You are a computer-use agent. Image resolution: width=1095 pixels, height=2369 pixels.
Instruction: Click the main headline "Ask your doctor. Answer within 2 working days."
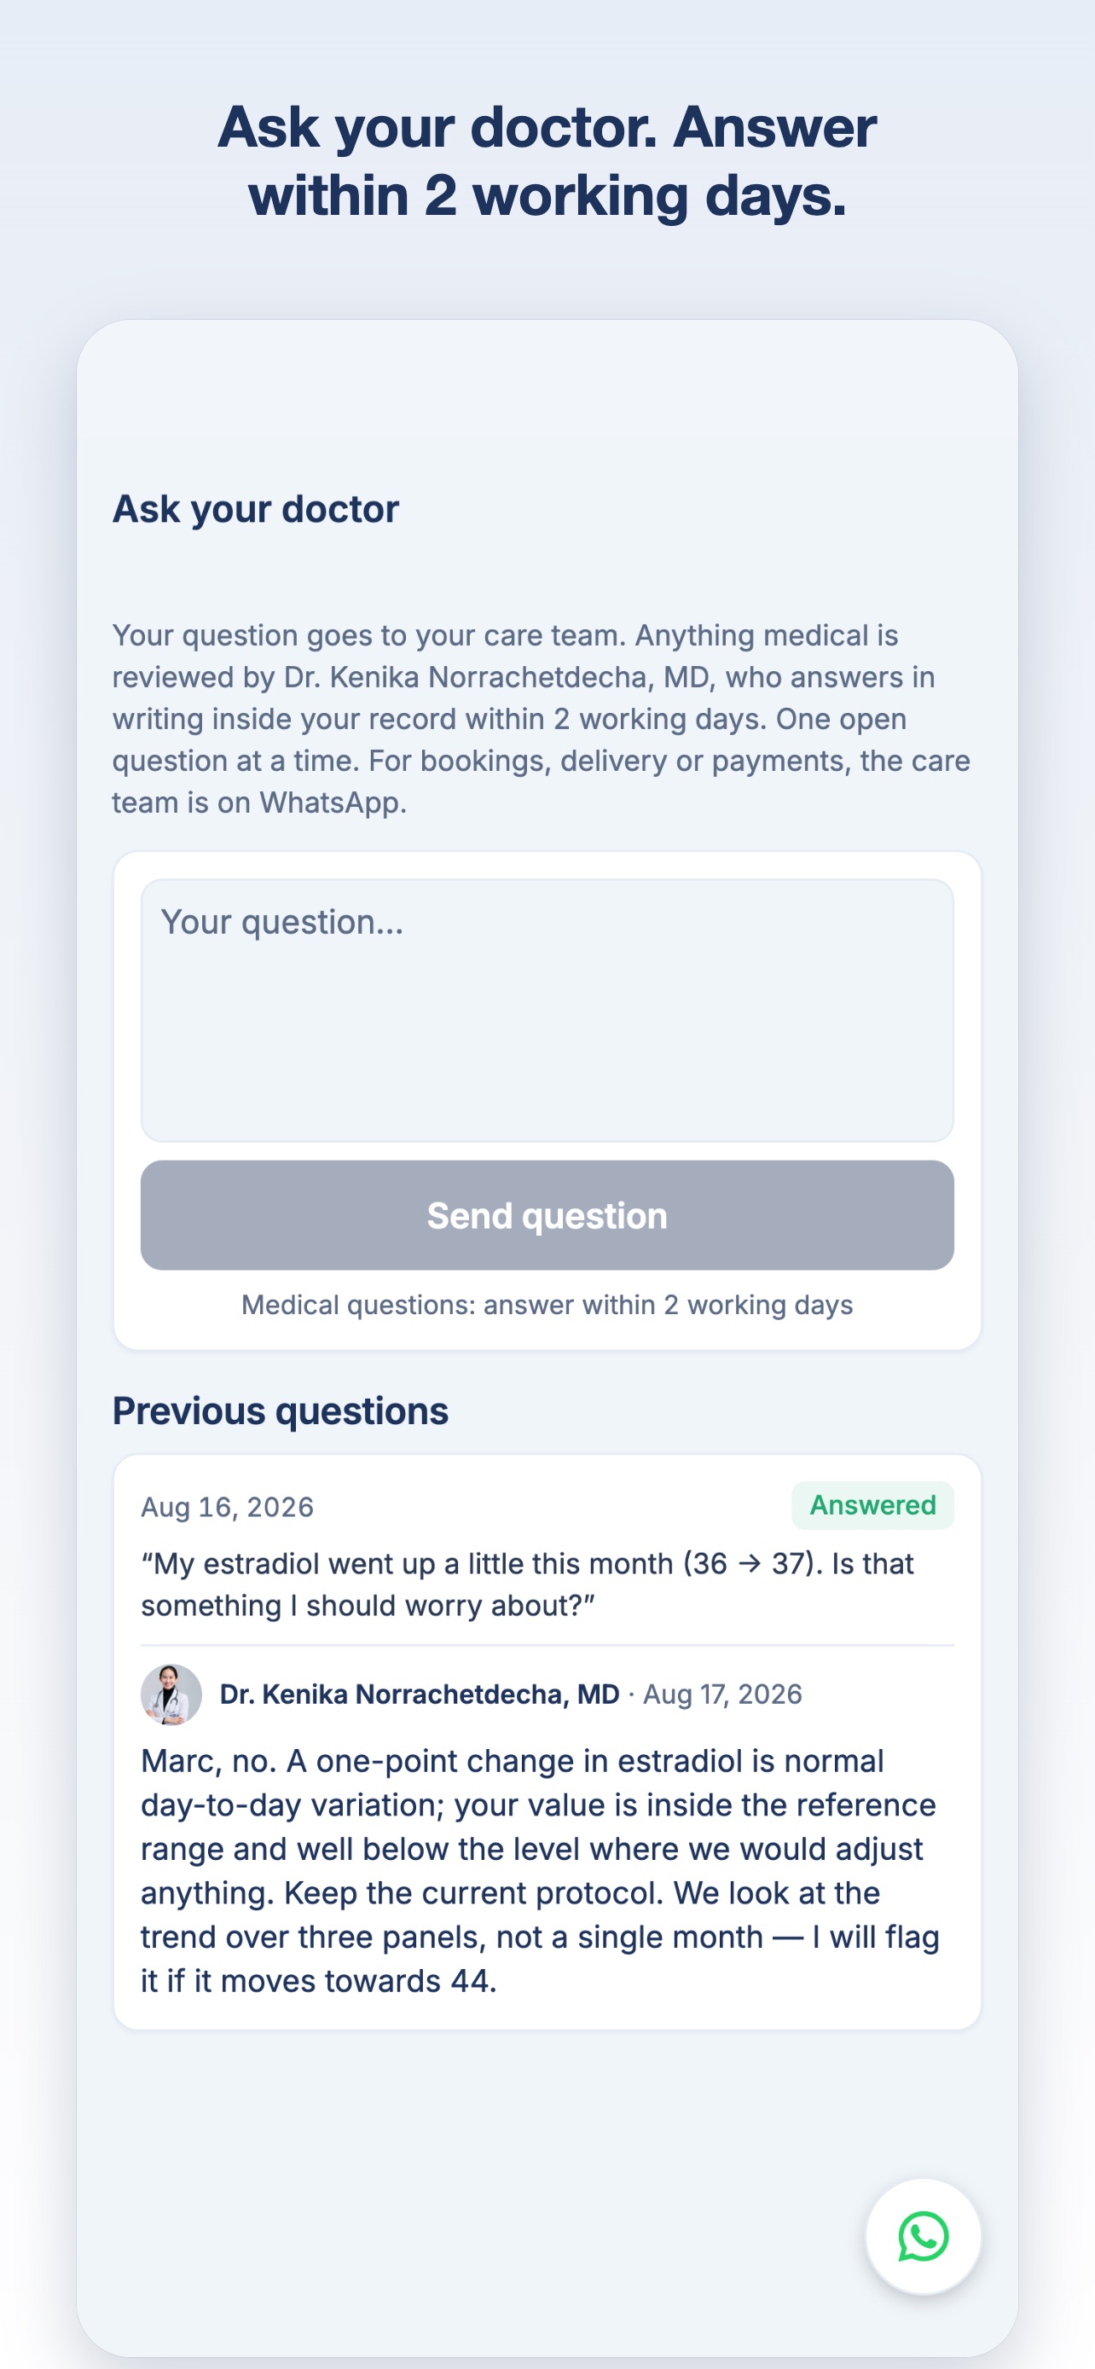(547, 161)
